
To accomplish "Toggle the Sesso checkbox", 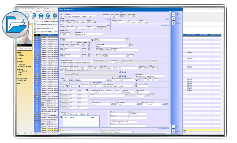I will point(127,40).
